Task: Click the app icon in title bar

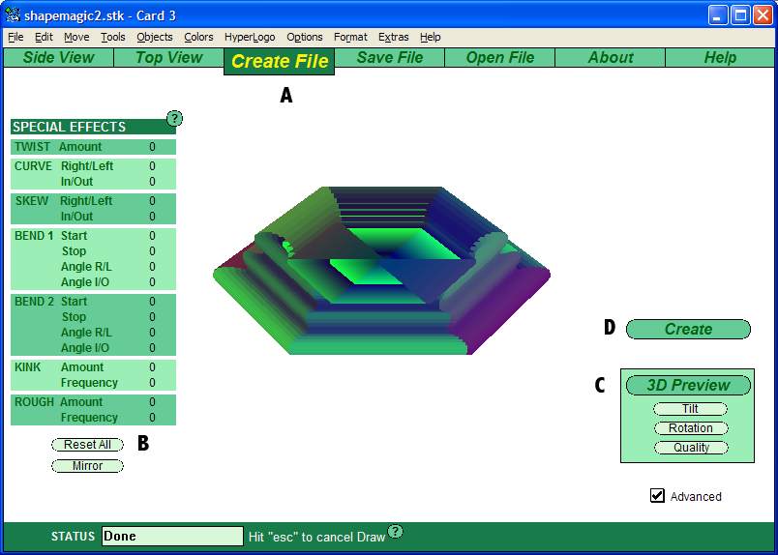Action: click(14, 15)
